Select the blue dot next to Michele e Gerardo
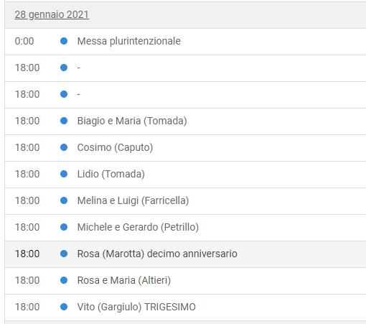366x324 pixels. coord(64,227)
